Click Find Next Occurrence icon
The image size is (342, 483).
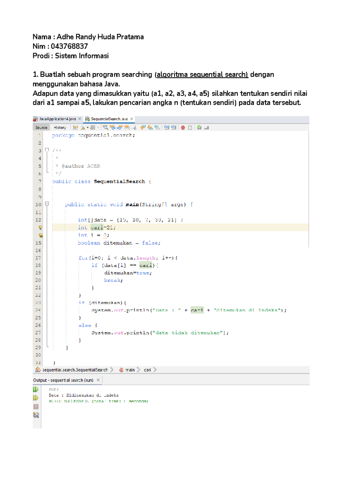[x=120, y=128]
